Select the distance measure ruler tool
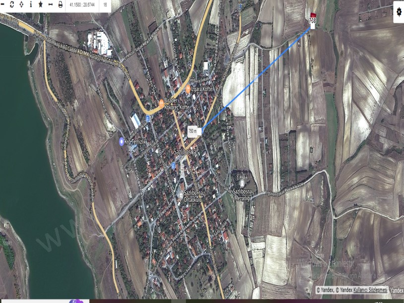This screenshot has height=303, width=404. 50,4
